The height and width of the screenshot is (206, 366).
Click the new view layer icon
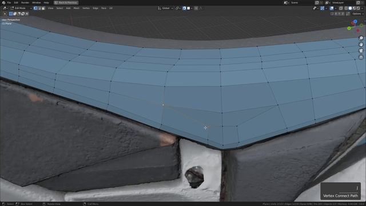(x=359, y=2)
